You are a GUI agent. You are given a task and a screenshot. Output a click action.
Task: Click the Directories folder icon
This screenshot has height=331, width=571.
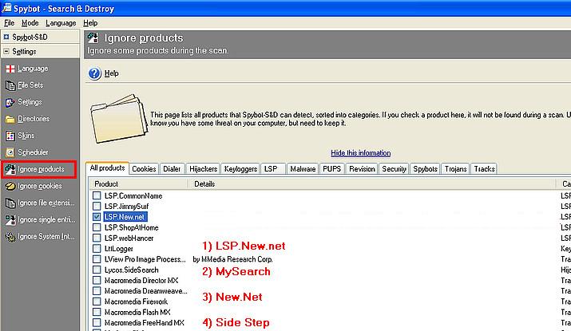click(10, 119)
